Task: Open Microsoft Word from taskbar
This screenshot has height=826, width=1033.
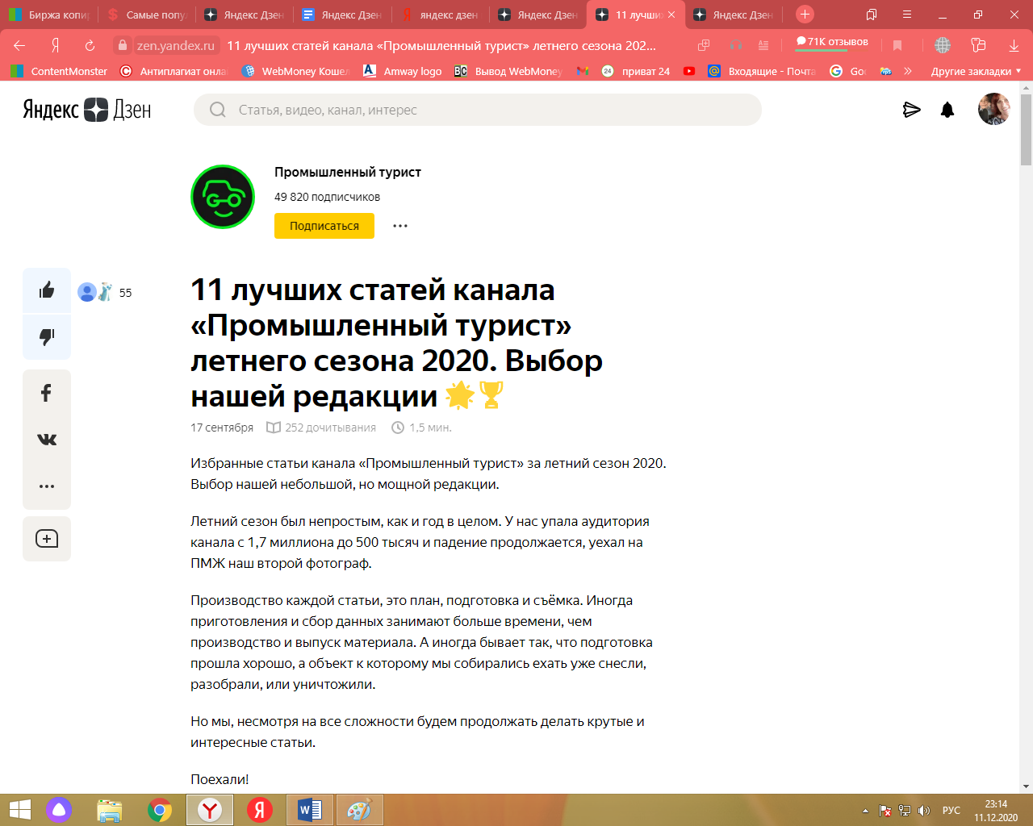Action: [x=310, y=810]
